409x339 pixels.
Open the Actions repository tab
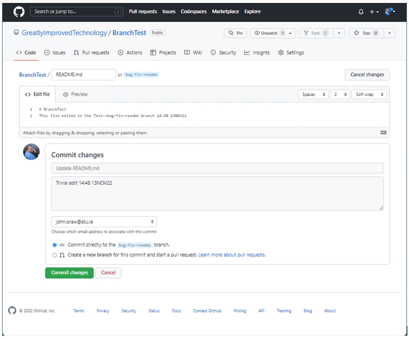(x=130, y=53)
